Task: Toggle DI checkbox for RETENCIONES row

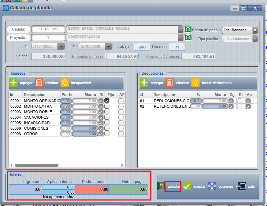Action: [240, 106]
